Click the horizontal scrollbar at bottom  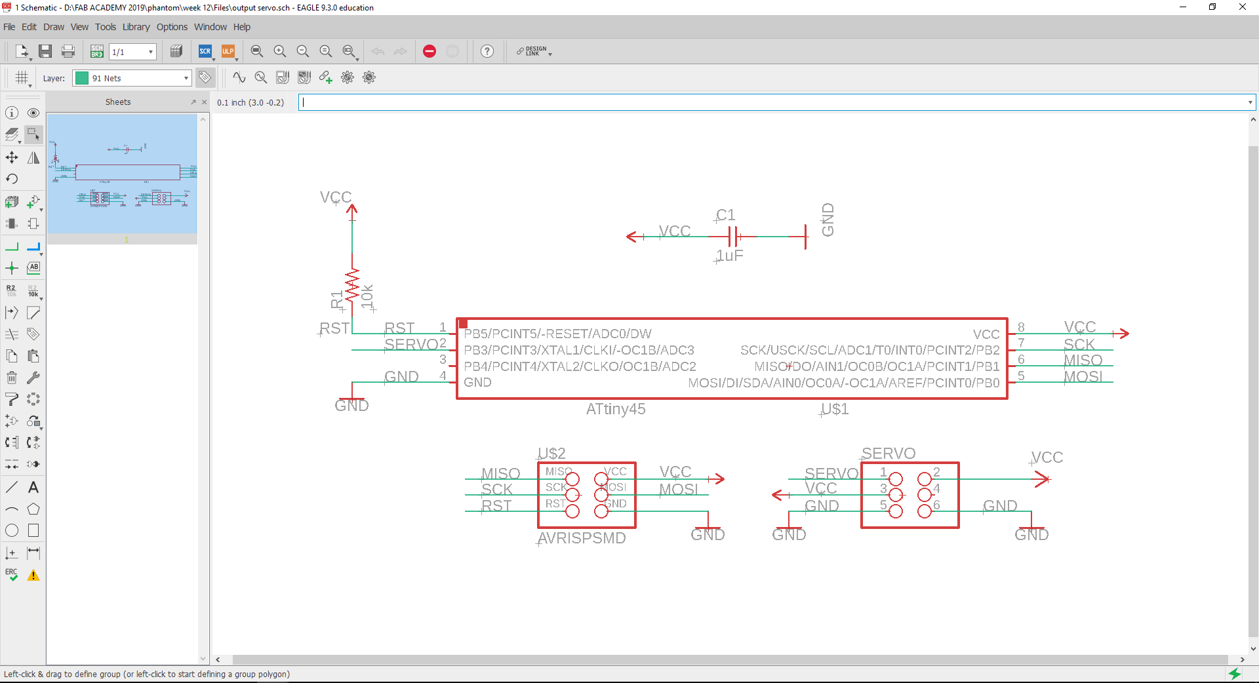pyautogui.click(x=730, y=659)
